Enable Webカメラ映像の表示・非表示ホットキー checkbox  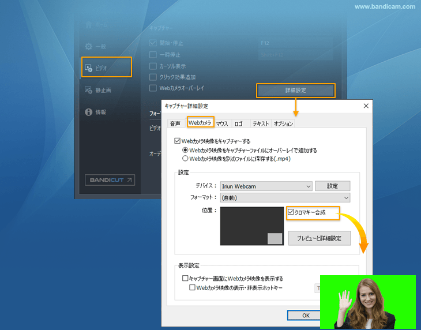click(192, 287)
